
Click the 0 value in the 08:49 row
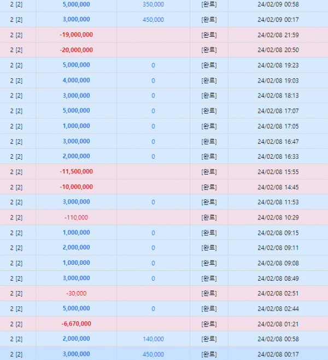[x=153, y=278]
